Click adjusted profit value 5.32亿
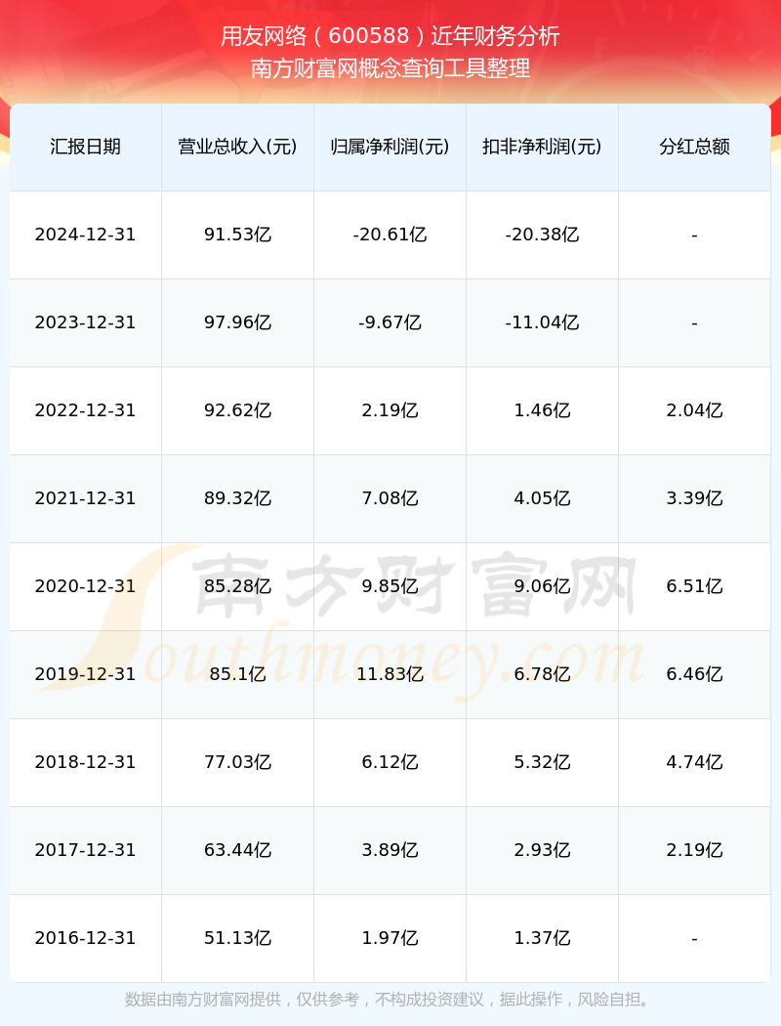781x1026 pixels. click(x=542, y=762)
